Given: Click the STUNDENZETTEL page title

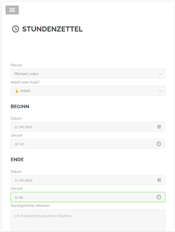Looking at the screenshot, I should 52,29.
